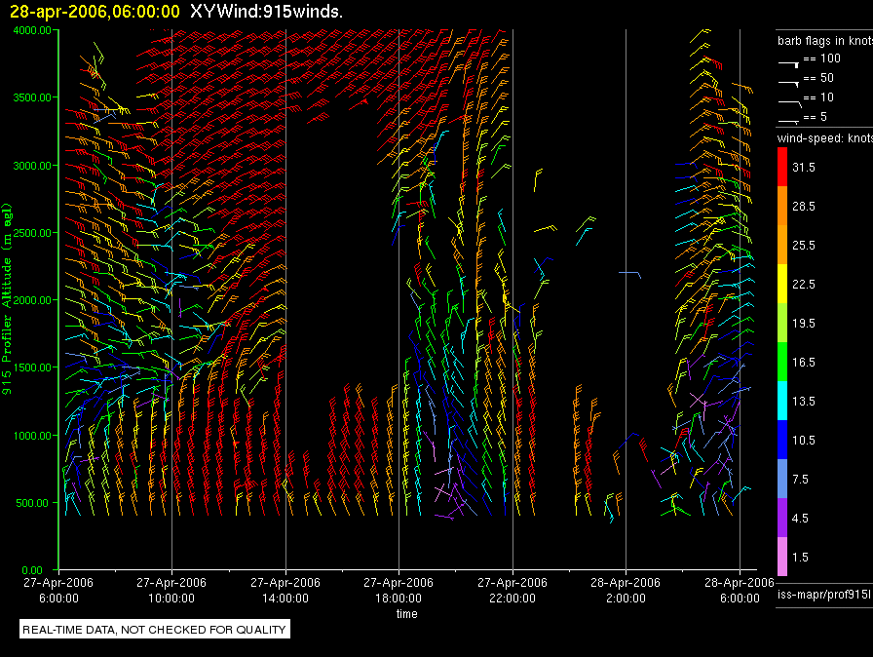
Task: Click the 500.00 altitude axis tick label
Action: [x=32, y=503]
